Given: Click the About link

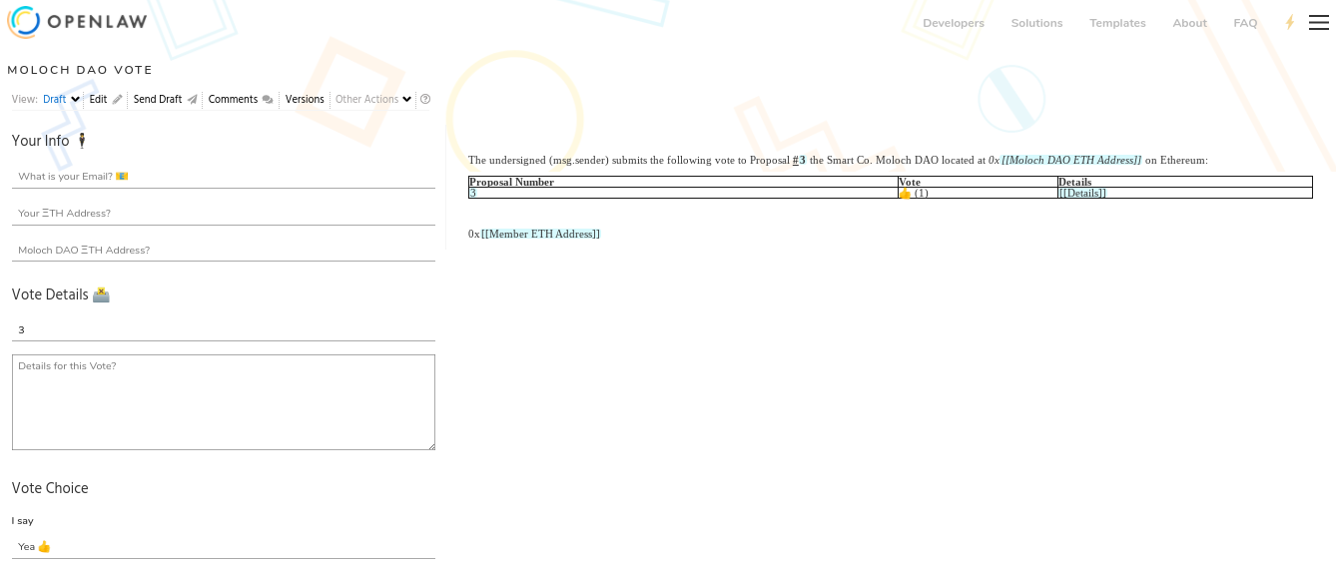Looking at the screenshot, I should 1189,23.
